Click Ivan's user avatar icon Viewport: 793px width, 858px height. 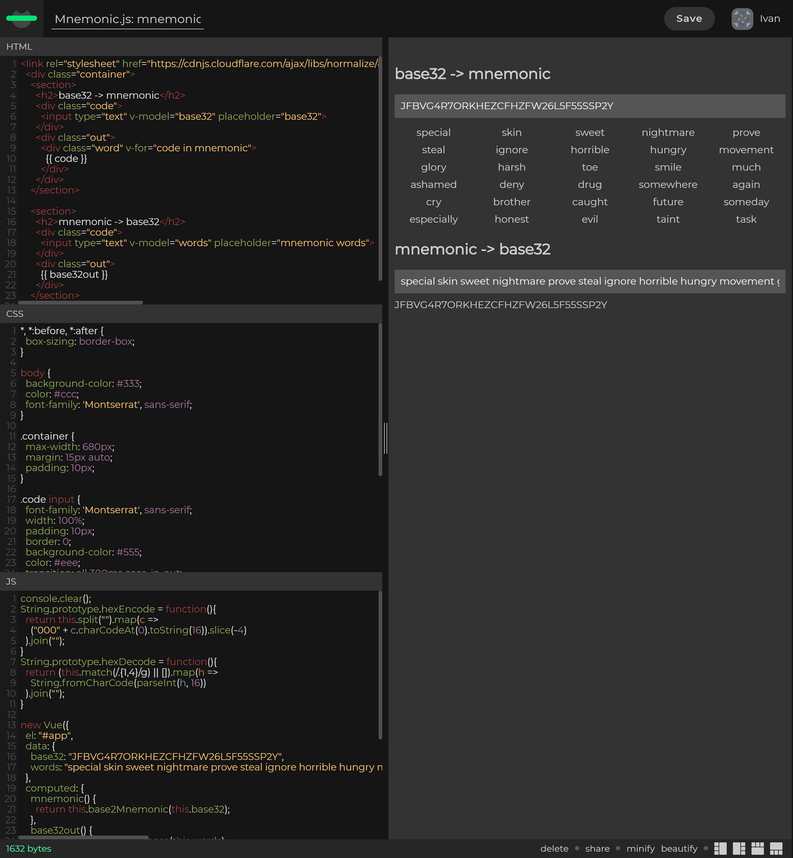tap(742, 19)
